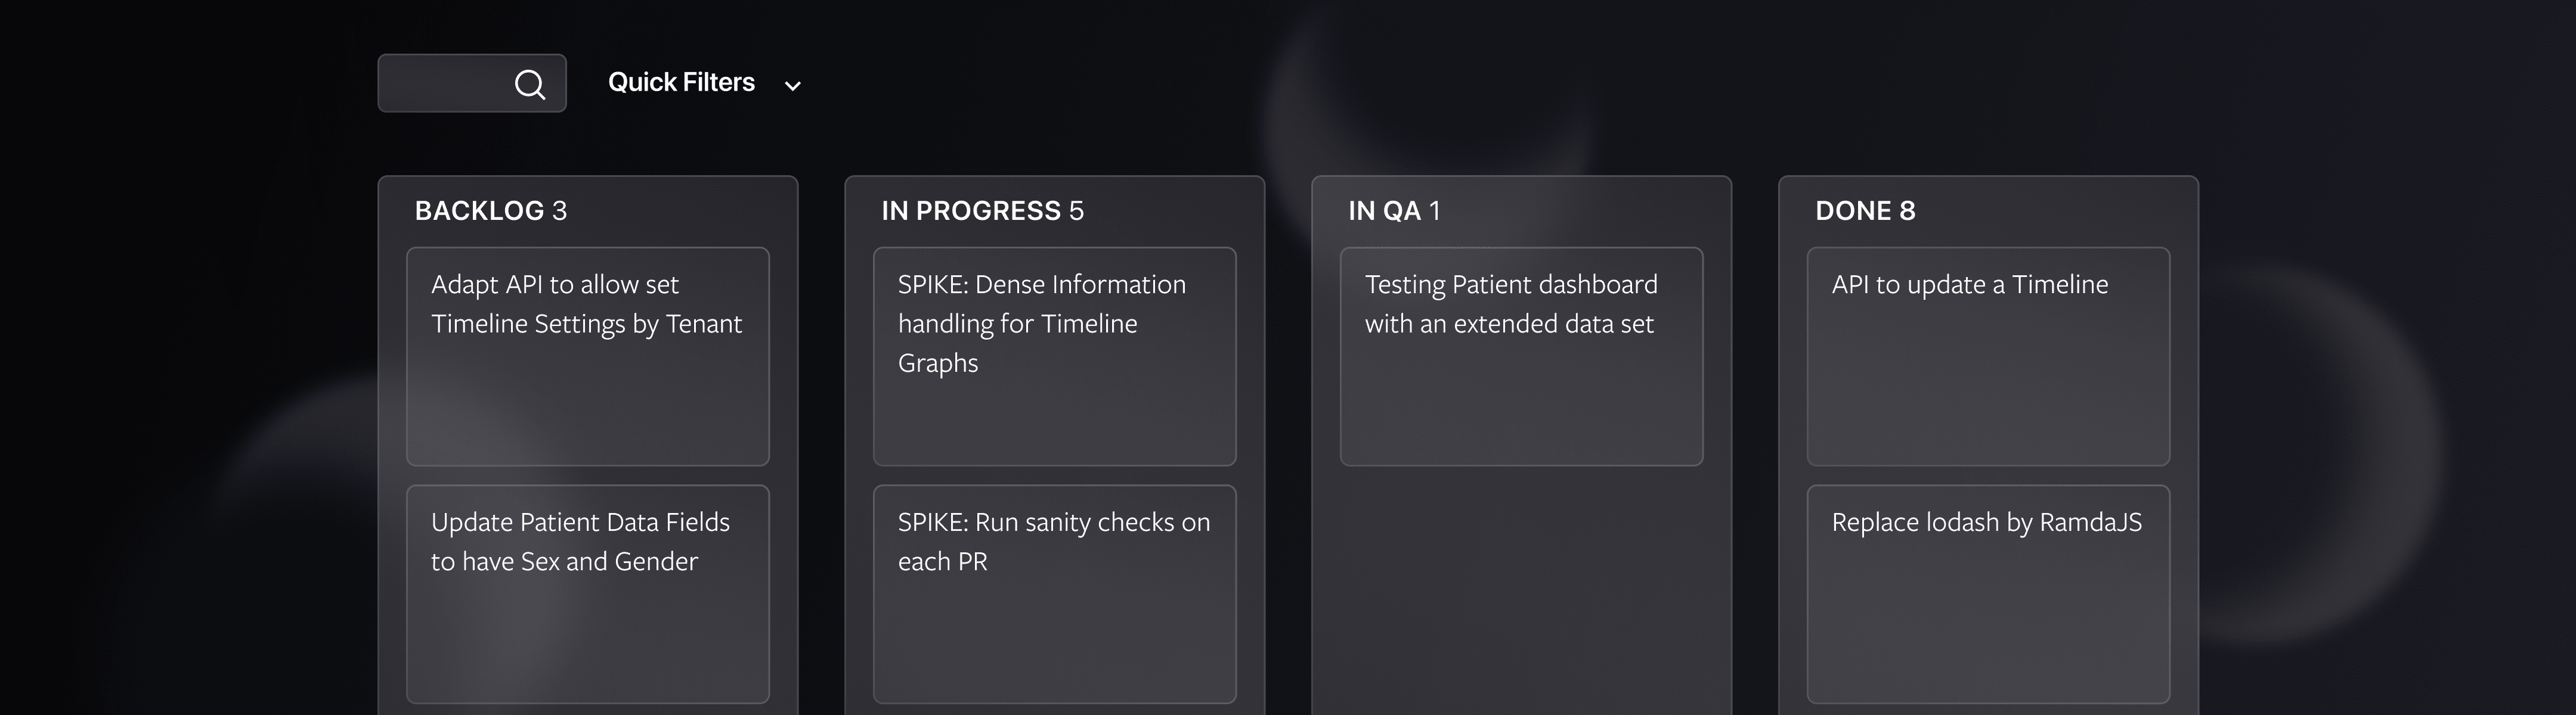2576x715 pixels.
Task: Click empty space in IN QA column
Action: [x=1521, y=589]
